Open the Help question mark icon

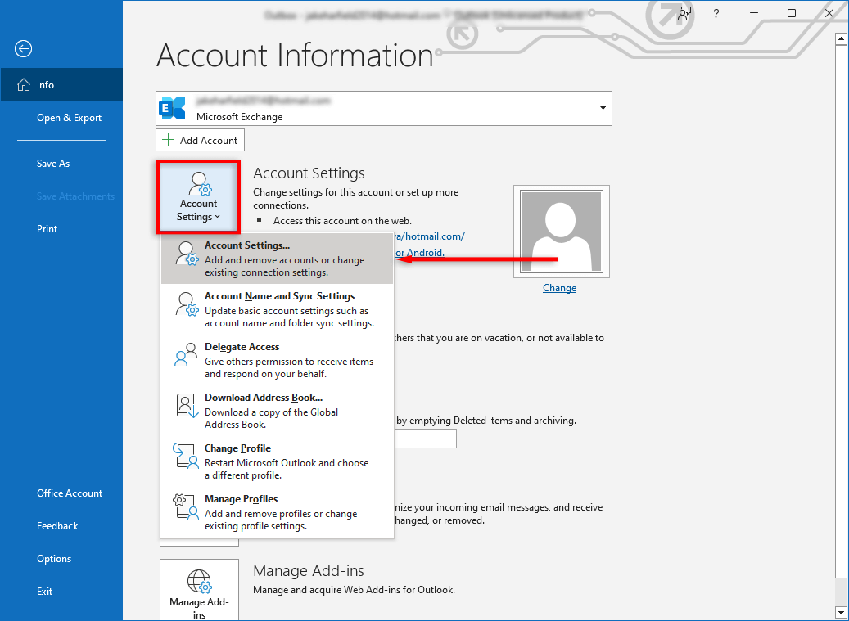click(x=716, y=13)
